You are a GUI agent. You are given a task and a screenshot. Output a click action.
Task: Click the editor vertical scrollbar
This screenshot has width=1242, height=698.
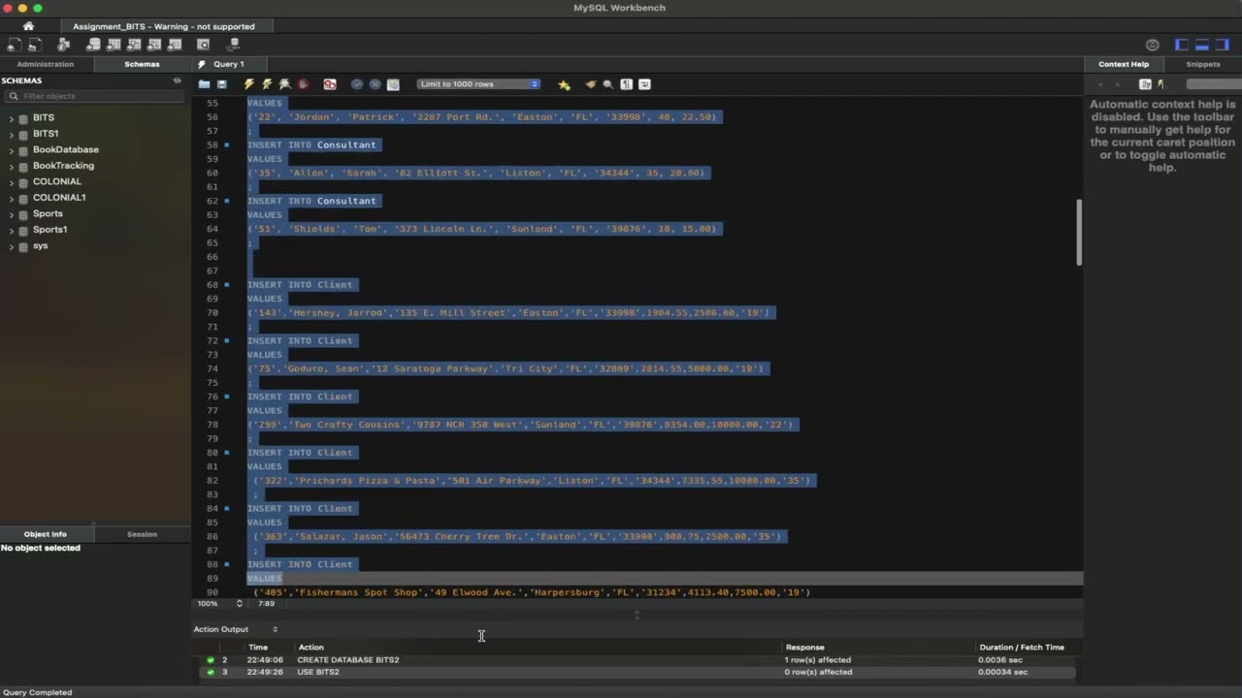(1078, 233)
